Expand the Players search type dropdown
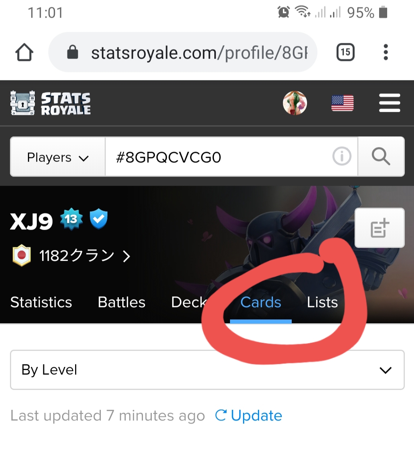The height and width of the screenshot is (468, 414). pyautogui.click(x=58, y=157)
